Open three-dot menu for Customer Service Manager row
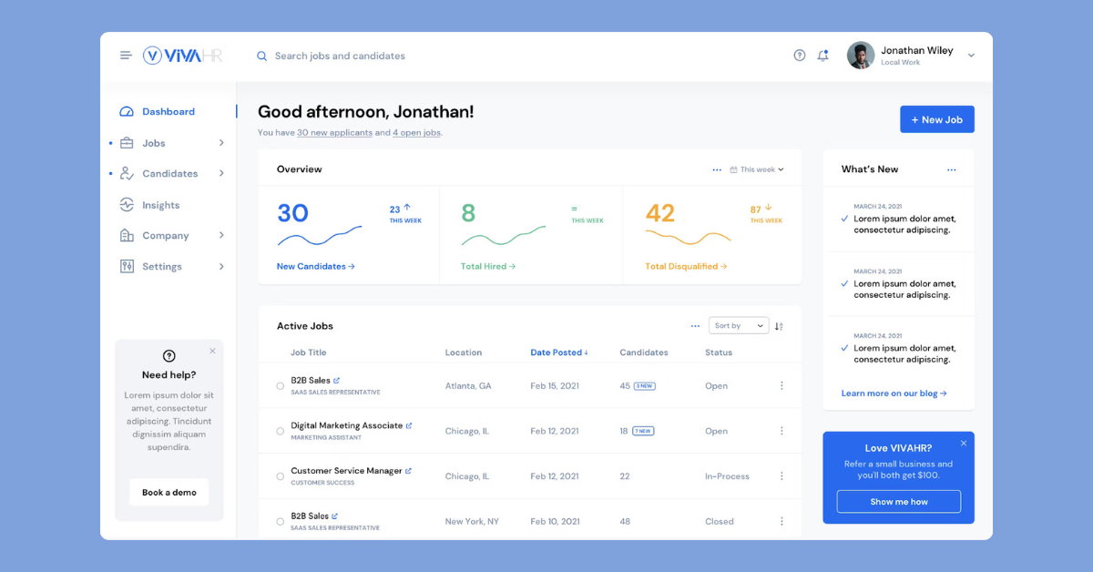The image size is (1093, 572). tap(781, 476)
